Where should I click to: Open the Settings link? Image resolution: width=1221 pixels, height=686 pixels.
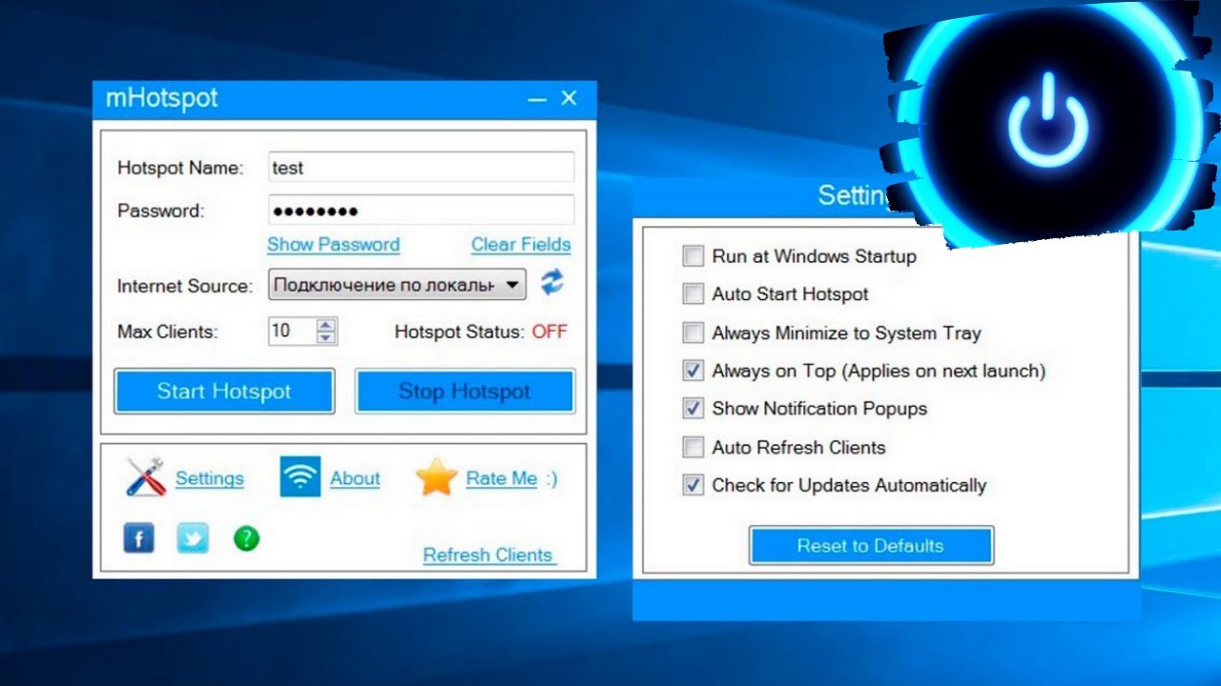coord(209,478)
